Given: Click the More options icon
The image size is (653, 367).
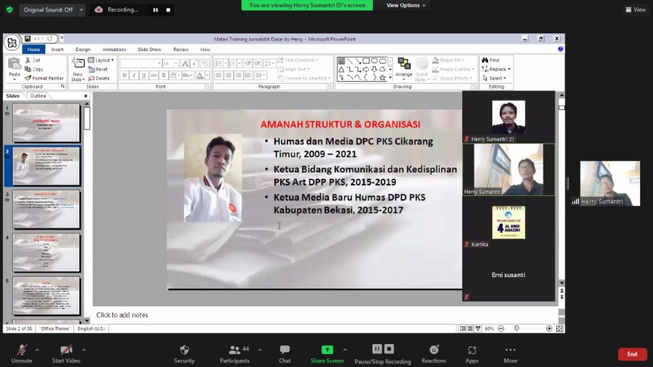Looking at the screenshot, I should 510,350.
